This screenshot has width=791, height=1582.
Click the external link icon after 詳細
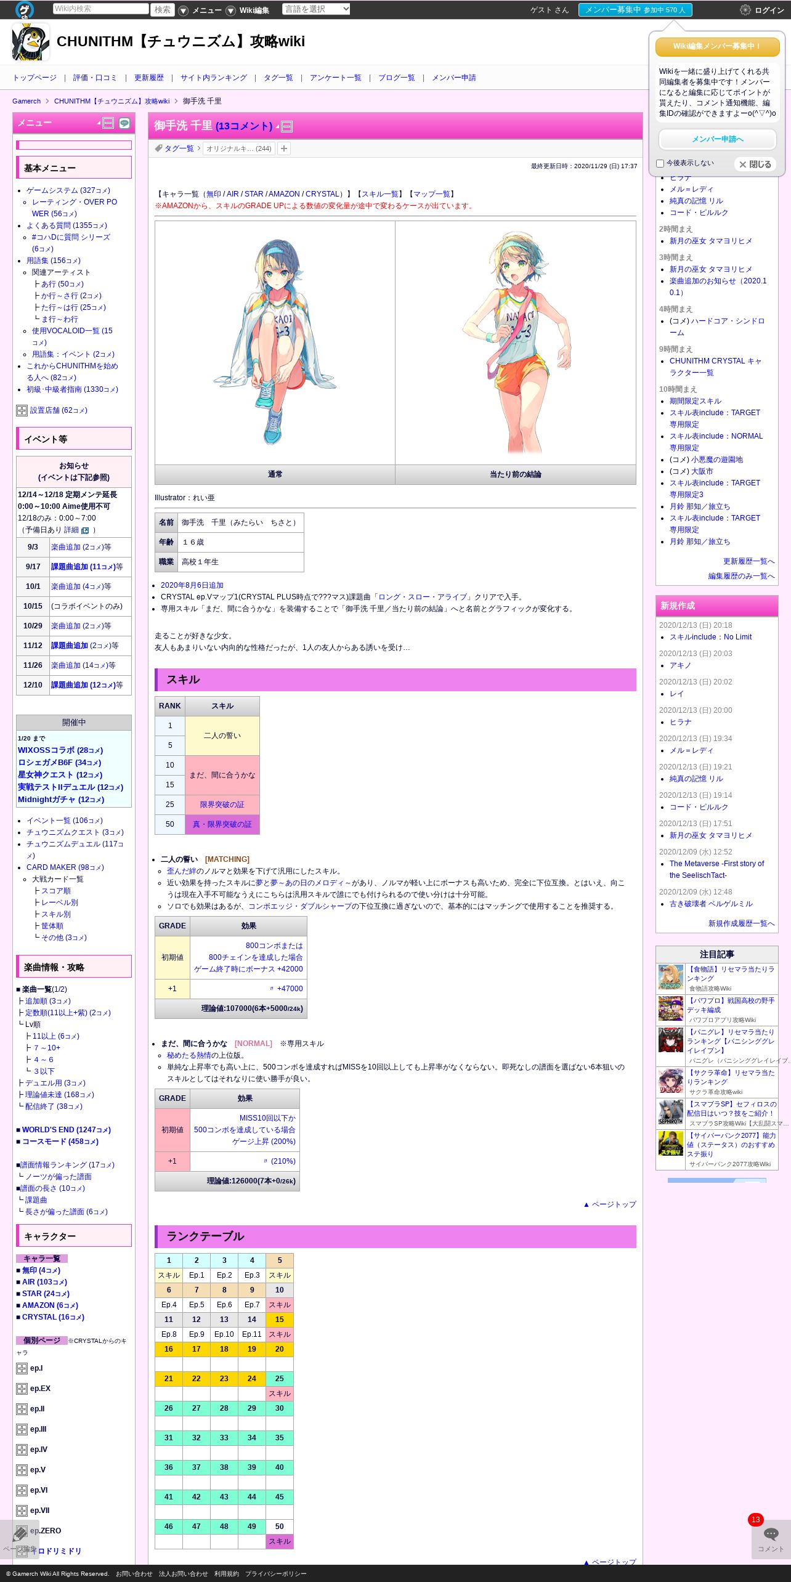coord(85,530)
